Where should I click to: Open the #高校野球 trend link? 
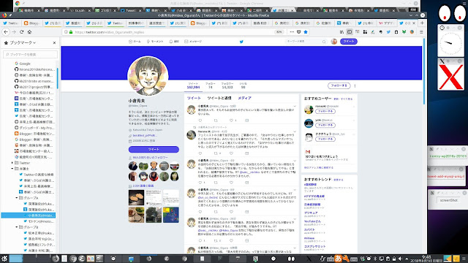pyautogui.click(x=310, y=185)
